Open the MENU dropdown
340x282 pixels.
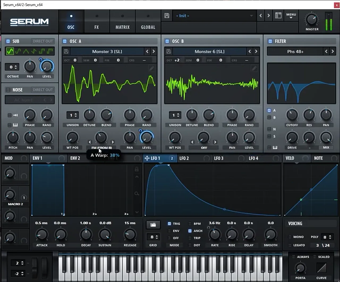pos(291,15)
